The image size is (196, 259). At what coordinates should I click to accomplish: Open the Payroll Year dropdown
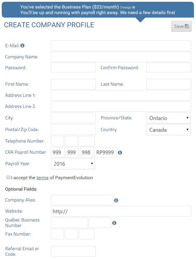point(73,164)
